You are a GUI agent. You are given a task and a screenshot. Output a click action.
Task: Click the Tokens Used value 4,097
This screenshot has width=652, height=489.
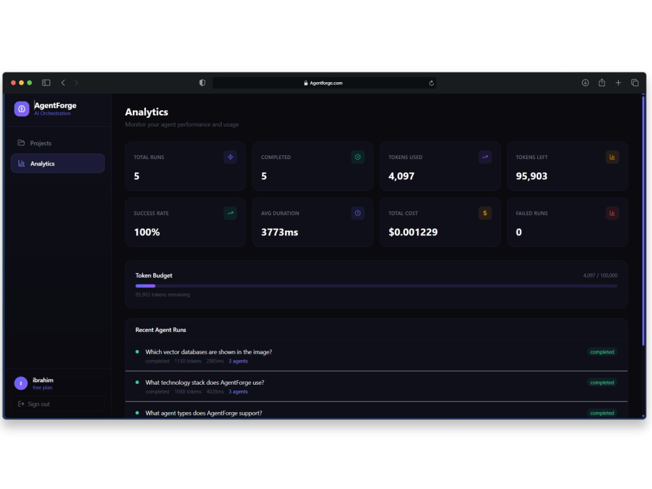(x=401, y=176)
